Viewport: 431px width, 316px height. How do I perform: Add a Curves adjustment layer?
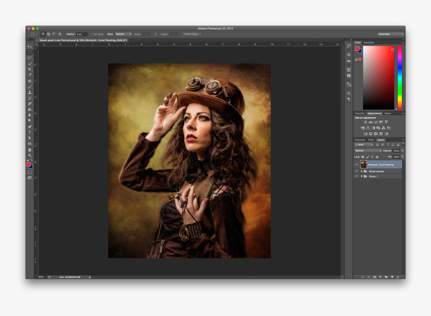tap(375, 122)
